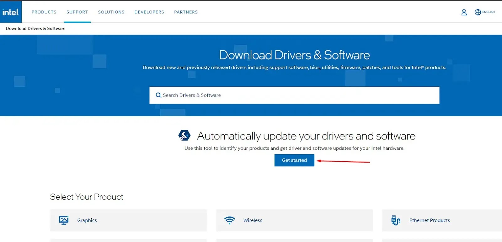Open the Solutions menu
Viewport: 502px width, 242px height.
click(111, 12)
